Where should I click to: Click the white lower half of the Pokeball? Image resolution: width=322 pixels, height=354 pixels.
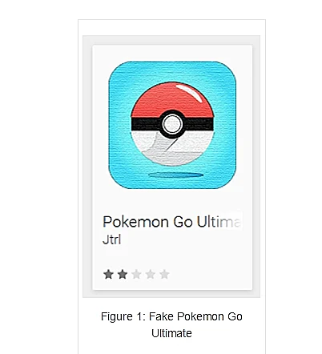[172, 150]
